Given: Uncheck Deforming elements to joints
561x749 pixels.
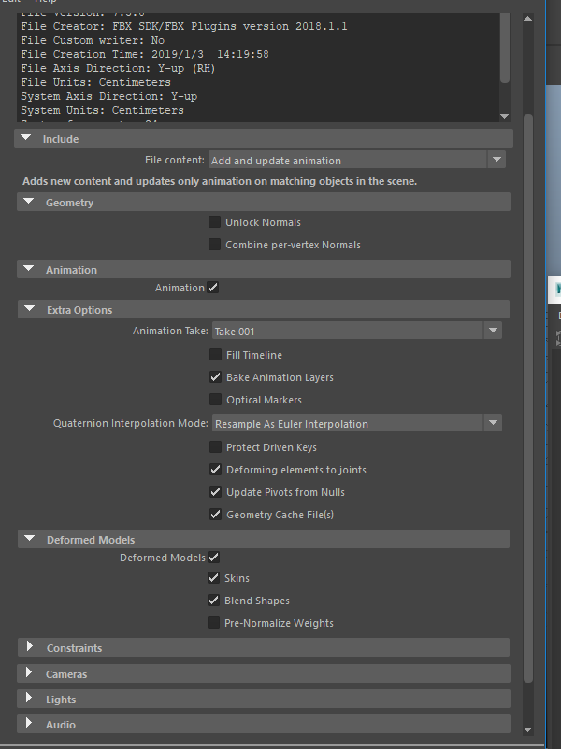Looking at the screenshot, I should [x=215, y=470].
